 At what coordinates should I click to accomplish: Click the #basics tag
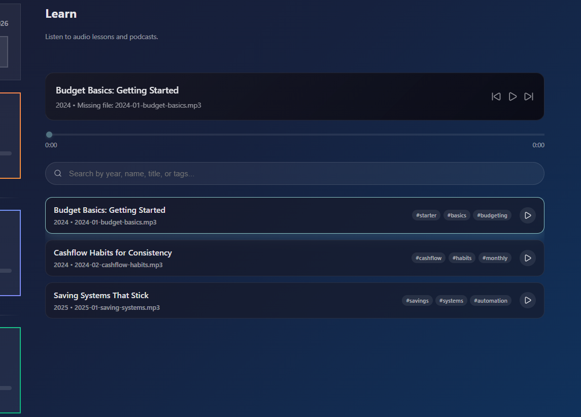(457, 215)
